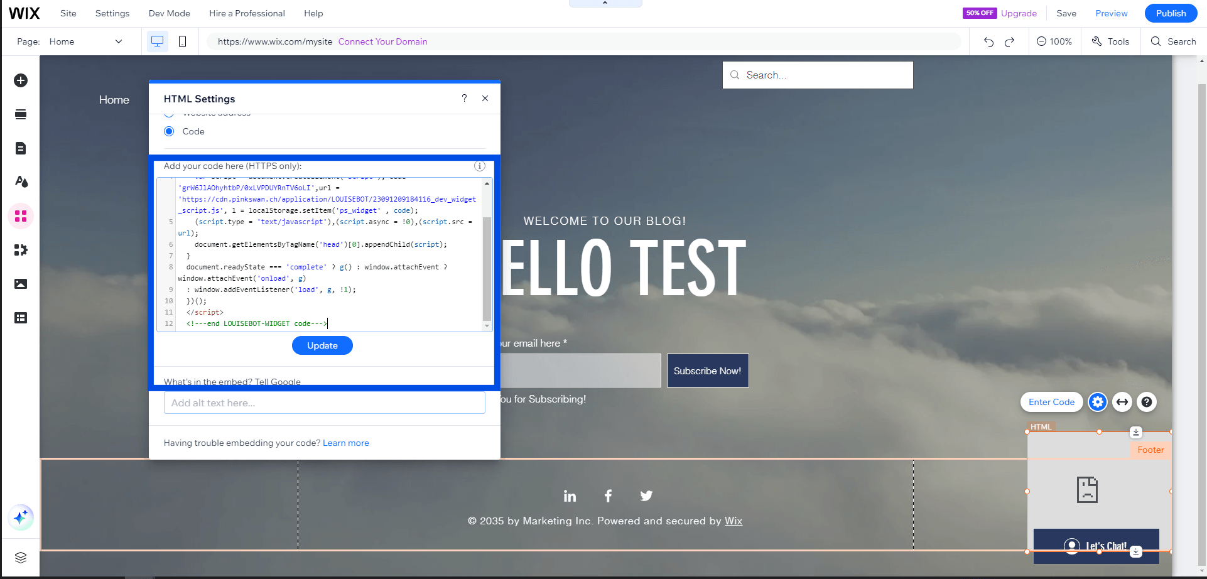The width and height of the screenshot is (1207, 579).
Task: Click the Twitter footer icon
Action: 646,496
